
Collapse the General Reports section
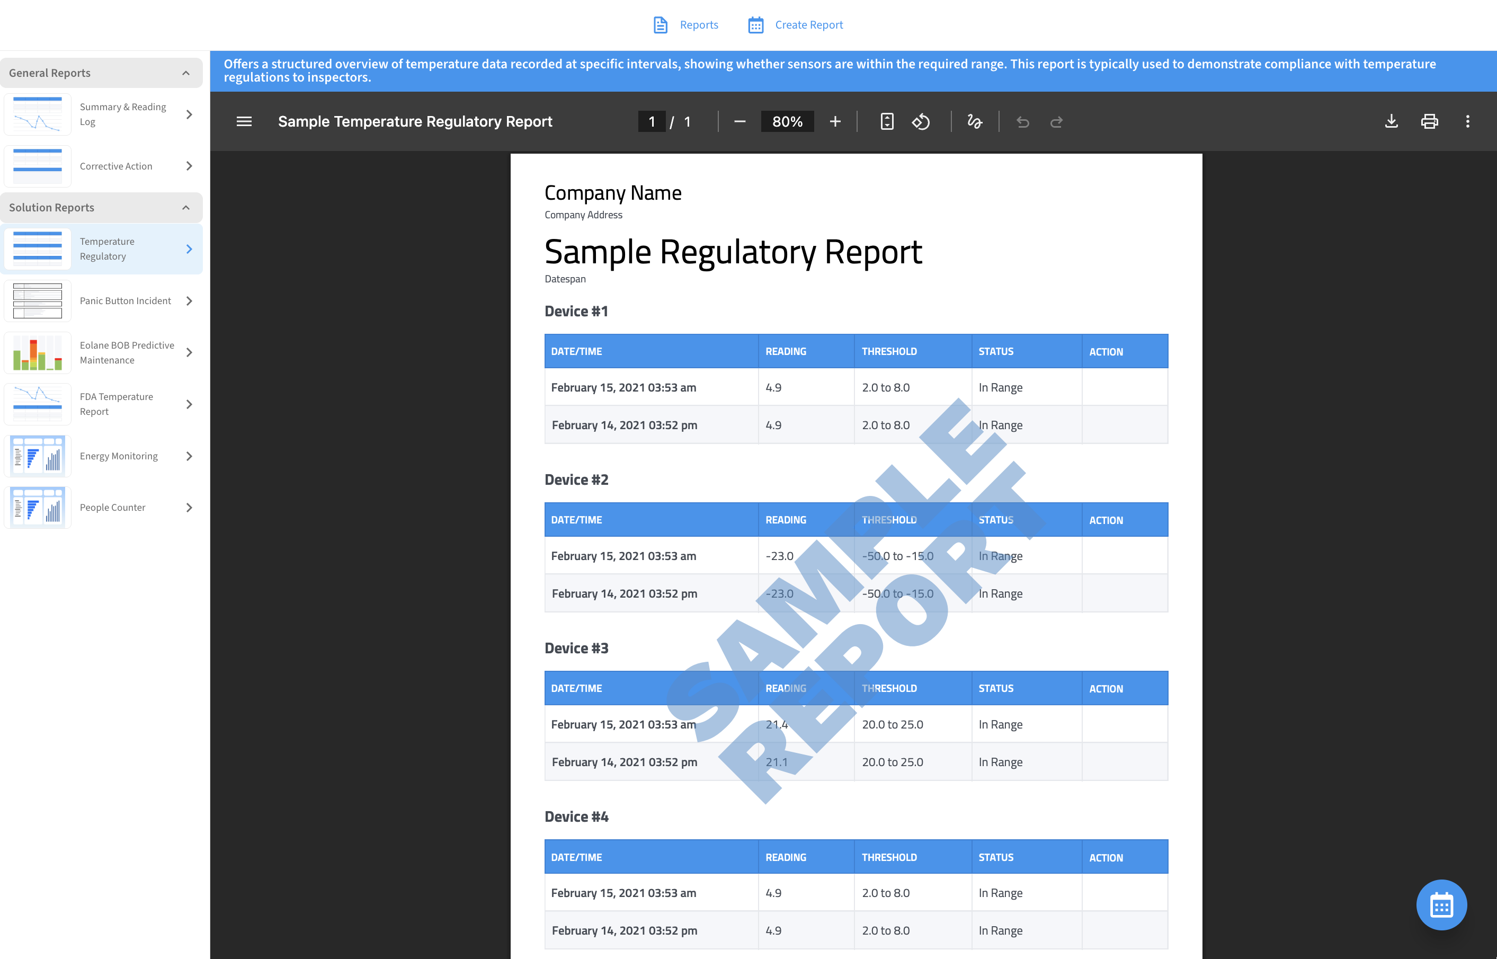[x=185, y=73]
